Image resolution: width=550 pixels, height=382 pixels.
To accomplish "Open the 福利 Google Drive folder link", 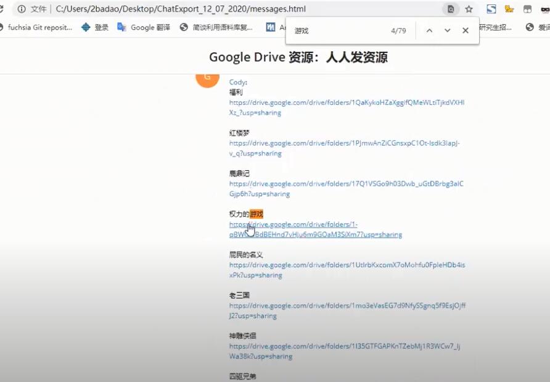I will tap(347, 107).
